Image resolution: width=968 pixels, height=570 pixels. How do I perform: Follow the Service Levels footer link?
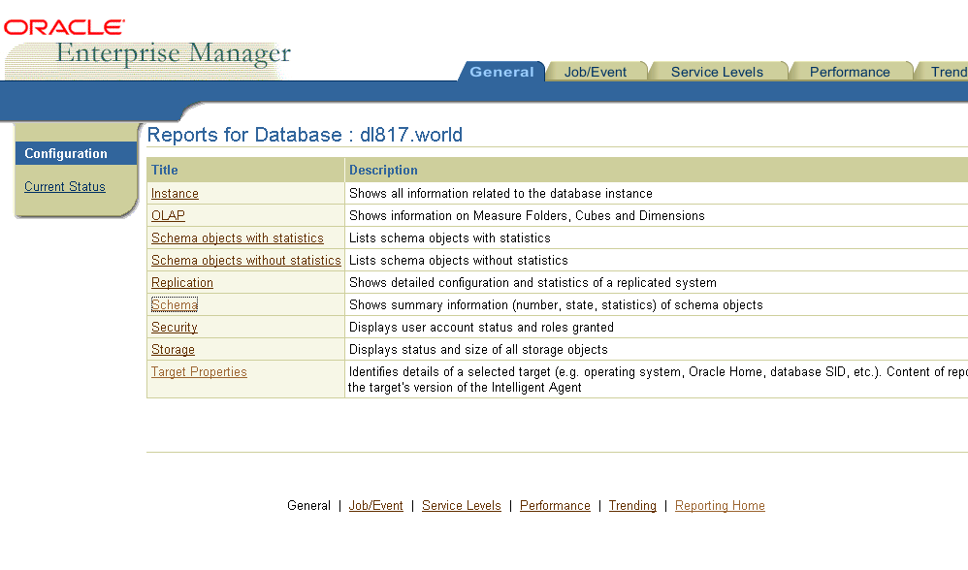coord(461,506)
